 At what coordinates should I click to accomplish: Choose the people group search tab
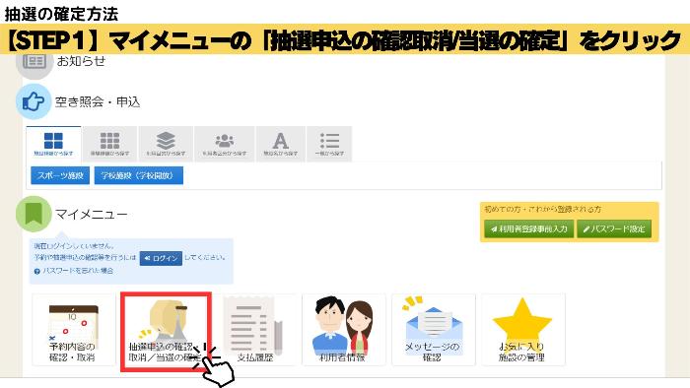tap(225, 144)
